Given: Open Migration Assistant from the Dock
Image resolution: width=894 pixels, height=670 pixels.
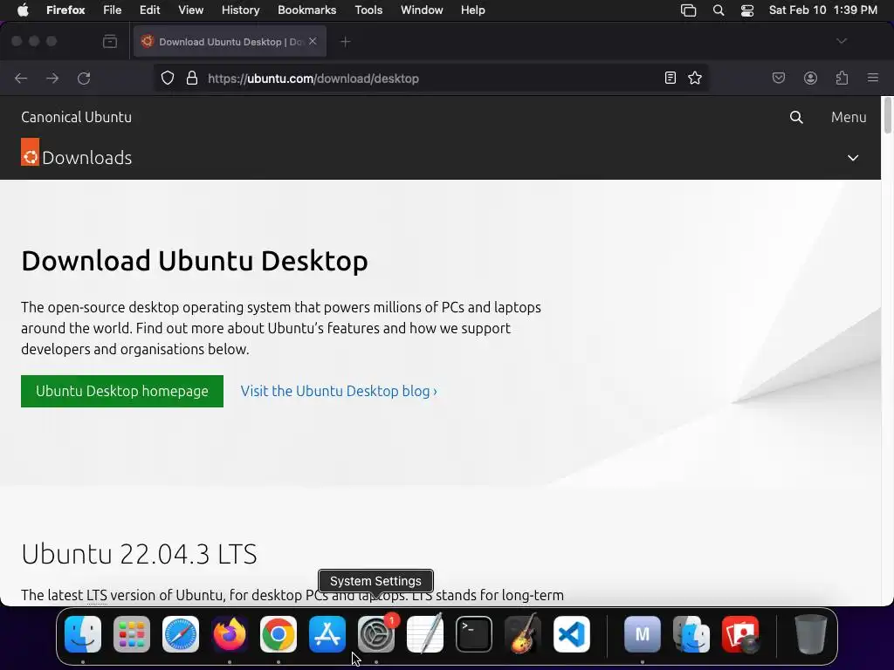Looking at the screenshot, I should [691, 634].
